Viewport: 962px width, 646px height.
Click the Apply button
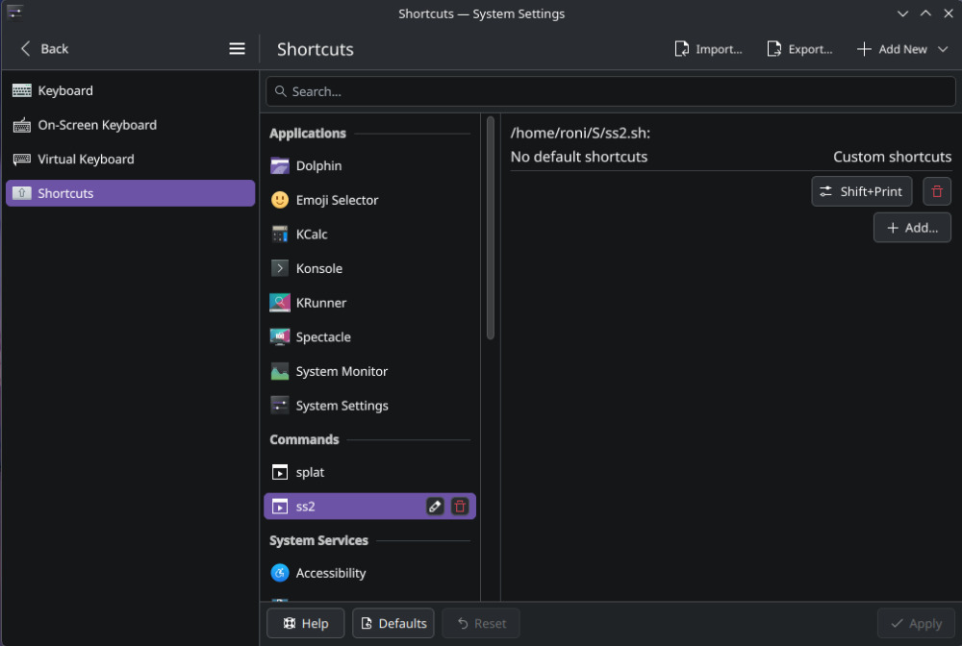click(916, 623)
